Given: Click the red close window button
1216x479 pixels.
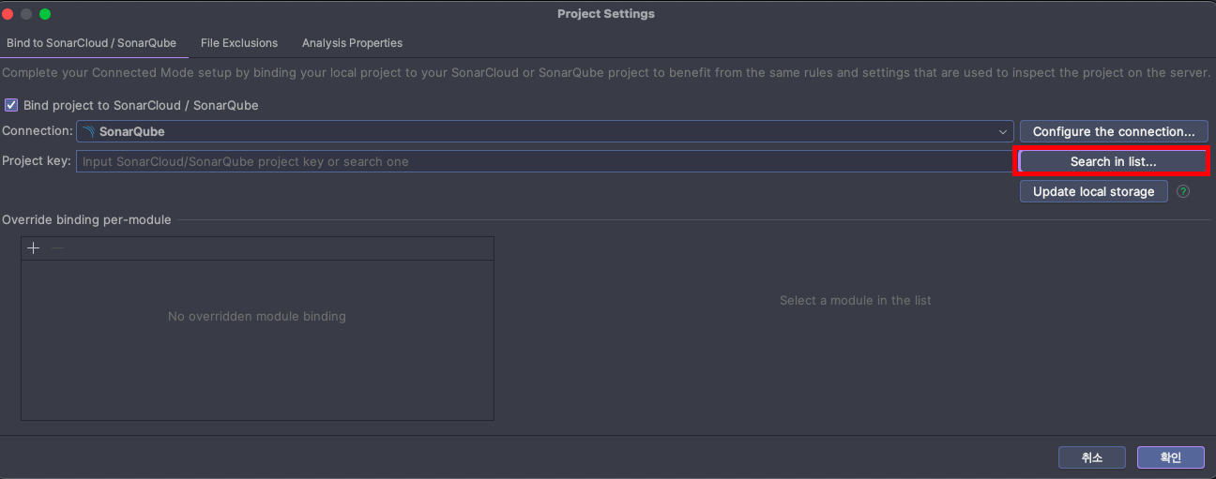Looking at the screenshot, I should tap(8, 14).
